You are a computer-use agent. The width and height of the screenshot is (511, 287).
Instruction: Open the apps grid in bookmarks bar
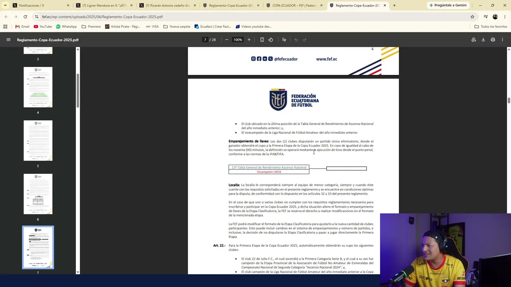click(x=5, y=27)
